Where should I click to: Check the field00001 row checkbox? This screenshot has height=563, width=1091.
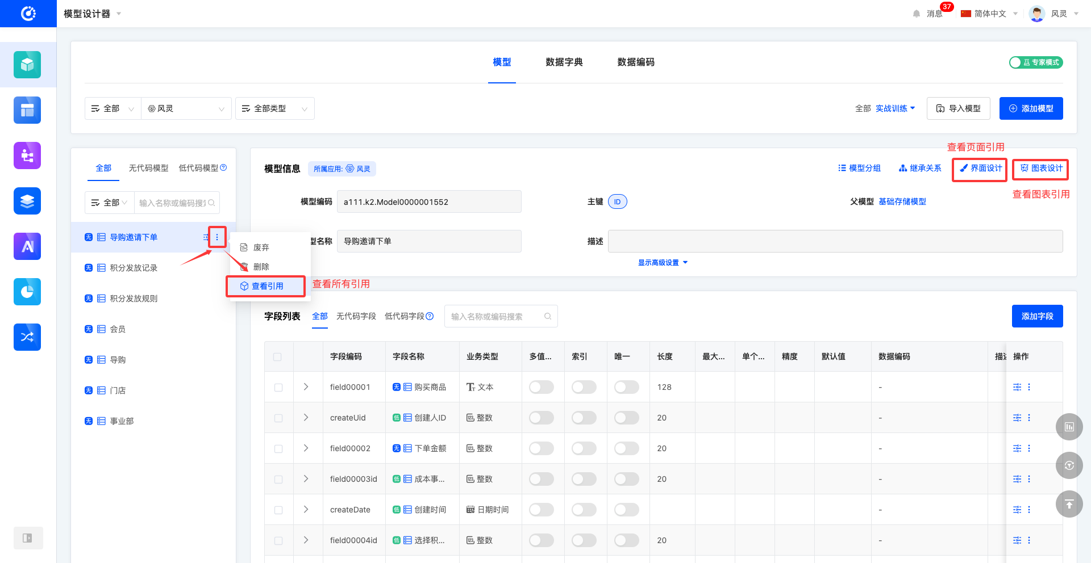278,388
